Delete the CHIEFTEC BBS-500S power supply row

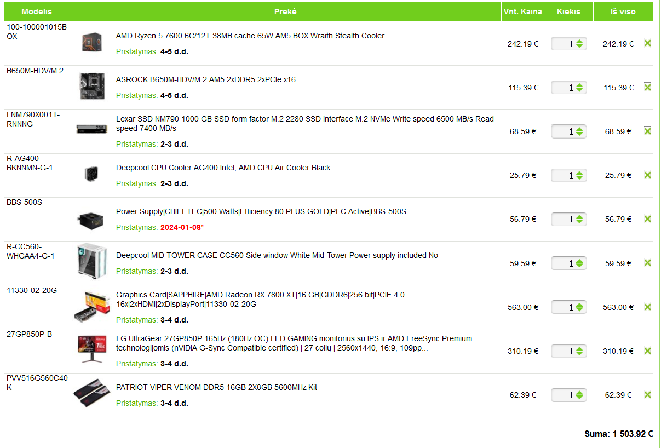647,219
